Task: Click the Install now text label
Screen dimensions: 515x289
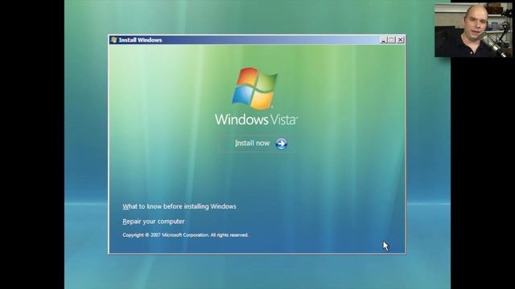Action: [252, 143]
